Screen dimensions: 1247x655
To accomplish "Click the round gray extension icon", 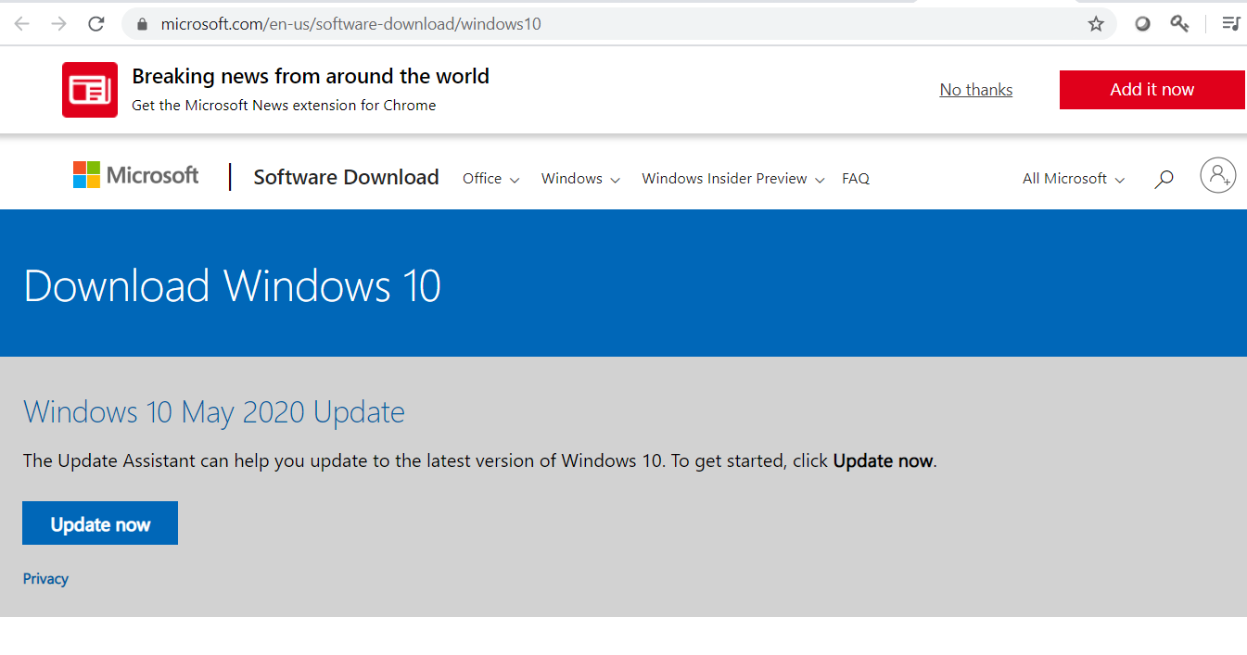I will (1142, 24).
